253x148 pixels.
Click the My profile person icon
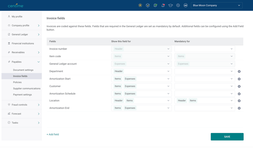pyautogui.click(x=9, y=17)
